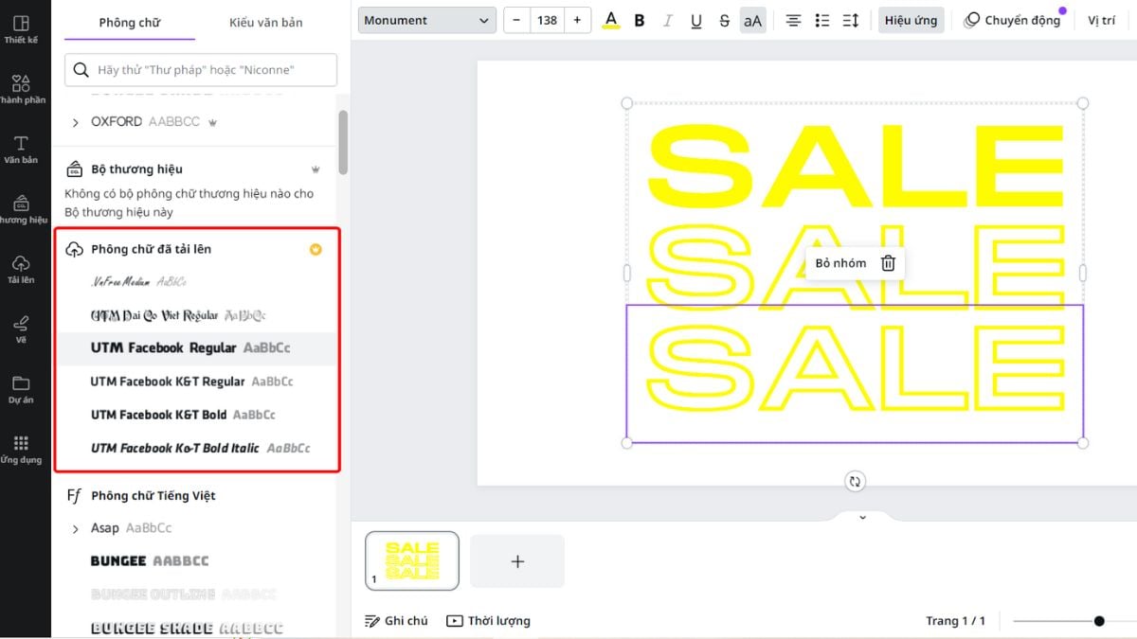Toggle underline formatting
Screen dimensions: 1137x639
[x=696, y=20]
